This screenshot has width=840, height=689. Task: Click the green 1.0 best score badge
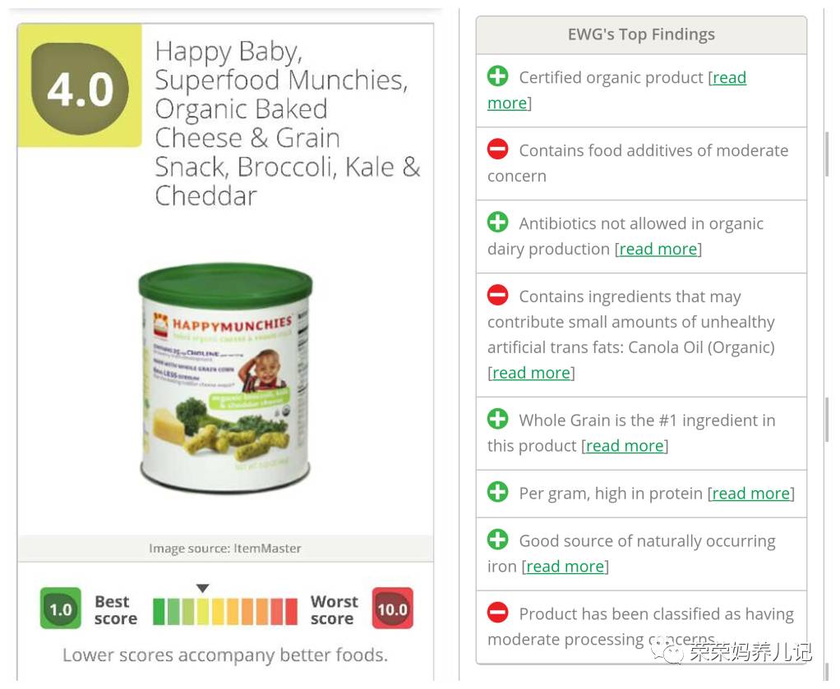click(x=61, y=609)
